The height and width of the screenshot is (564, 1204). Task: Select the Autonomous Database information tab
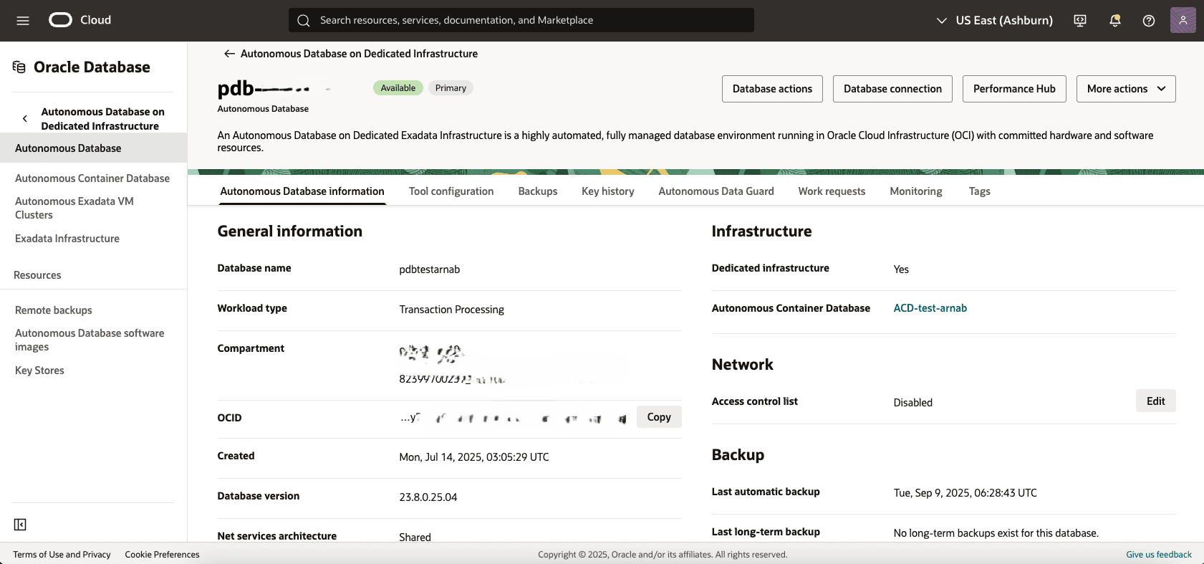(302, 191)
